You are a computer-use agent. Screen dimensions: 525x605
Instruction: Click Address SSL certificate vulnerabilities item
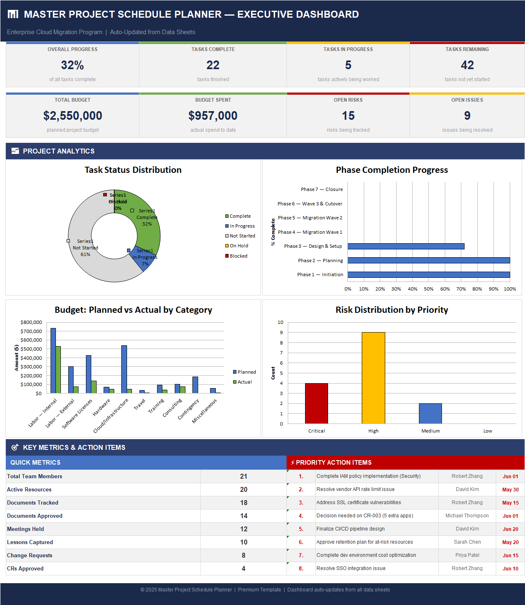(359, 503)
